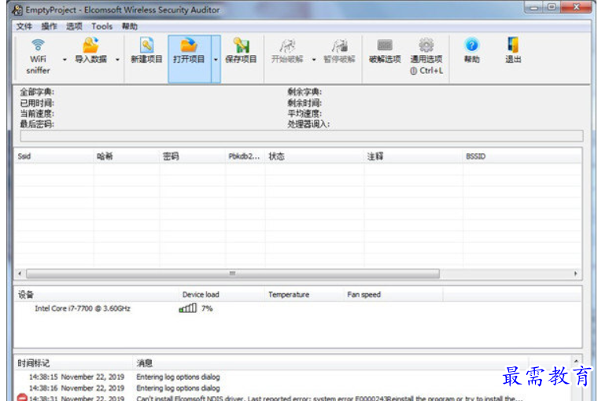Click the Pbkdb2 column header
This screenshot has width=598, height=401.
click(245, 156)
